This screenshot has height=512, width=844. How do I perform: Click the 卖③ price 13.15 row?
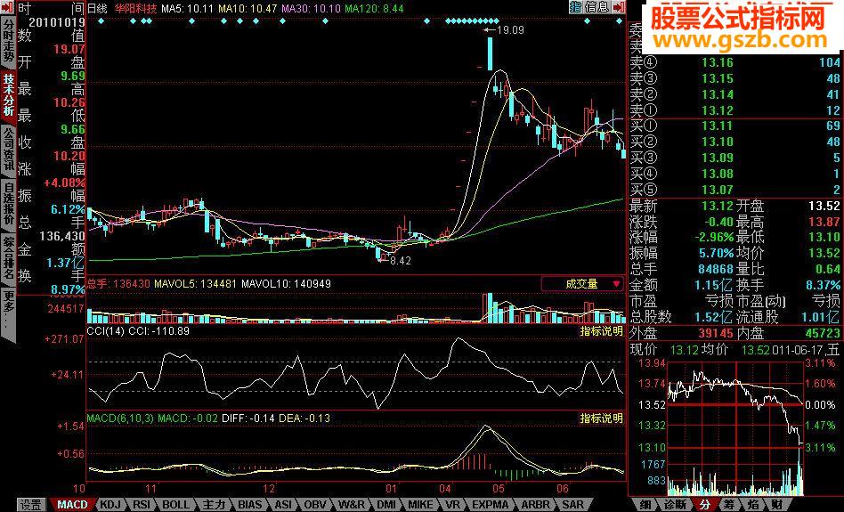point(734,78)
